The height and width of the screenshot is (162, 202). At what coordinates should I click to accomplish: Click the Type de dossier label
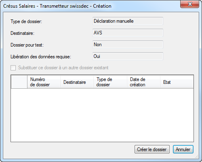26,21
